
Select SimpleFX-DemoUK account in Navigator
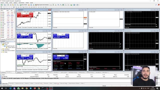tap(10, 46)
